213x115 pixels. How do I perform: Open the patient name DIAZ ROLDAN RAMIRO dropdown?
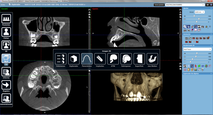[x=185, y=5]
